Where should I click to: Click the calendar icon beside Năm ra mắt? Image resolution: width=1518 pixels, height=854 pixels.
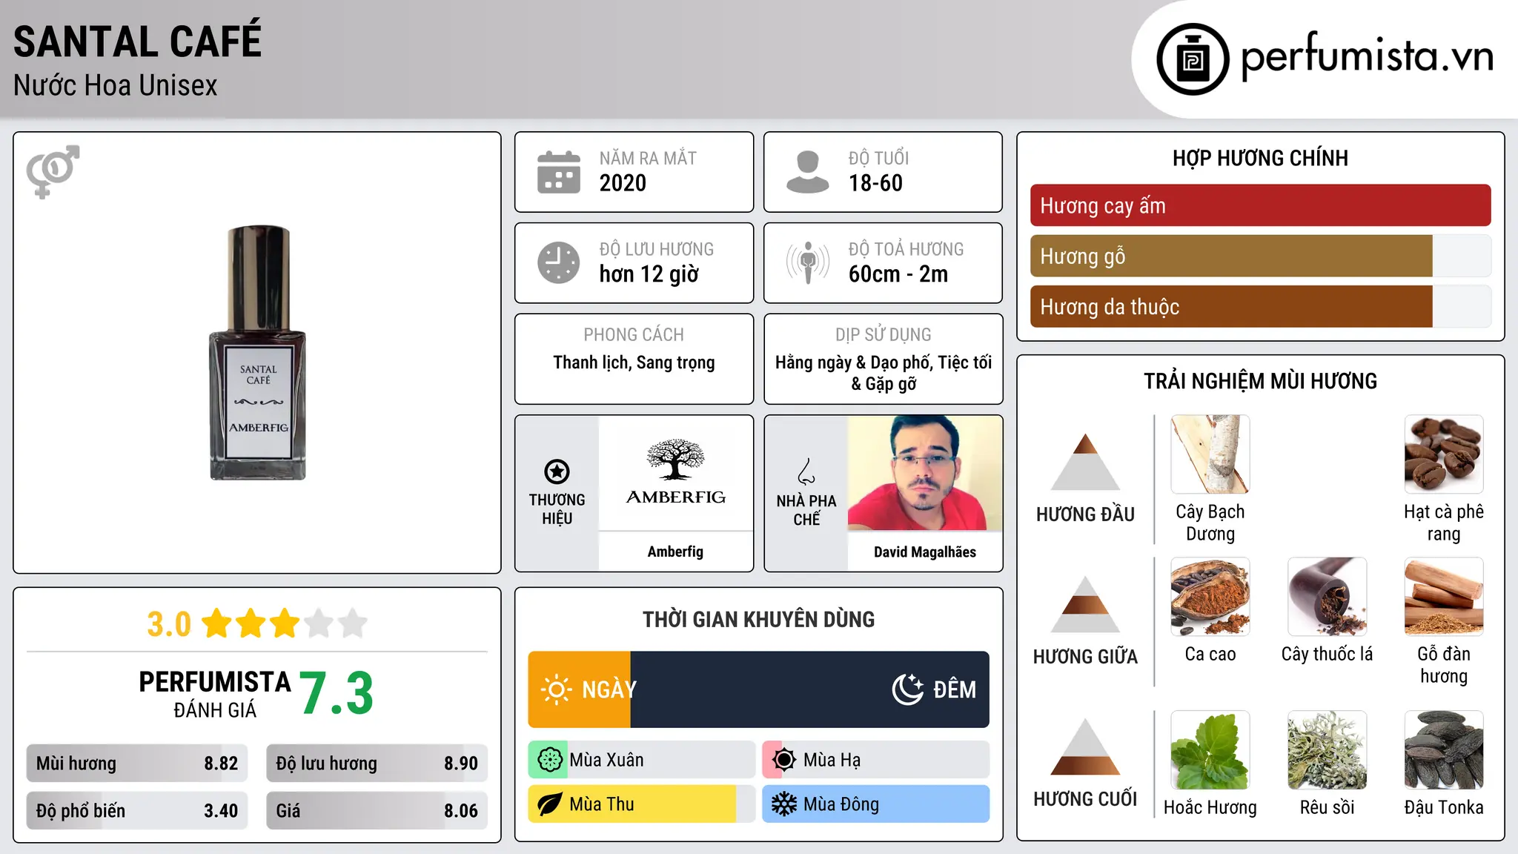click(x=559, y=172)
